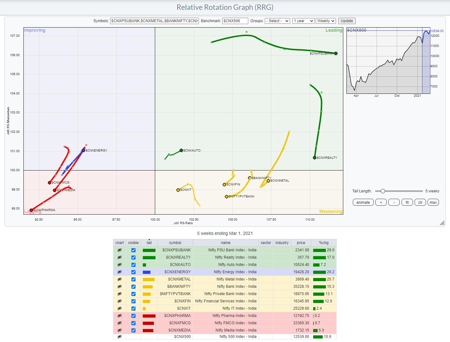Viewport: 450px width, 342px height.
Task: Open the Groups select dropdown
Action: (277, 21)
